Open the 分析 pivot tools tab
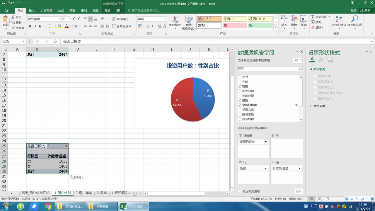Image resolution: width=375 pixels, height=211 pixels. click(x=108, y=11)
